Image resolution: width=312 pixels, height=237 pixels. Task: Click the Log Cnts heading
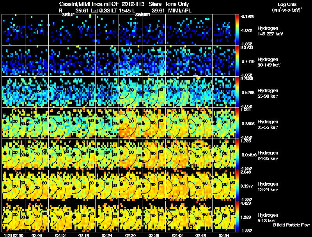287,4
